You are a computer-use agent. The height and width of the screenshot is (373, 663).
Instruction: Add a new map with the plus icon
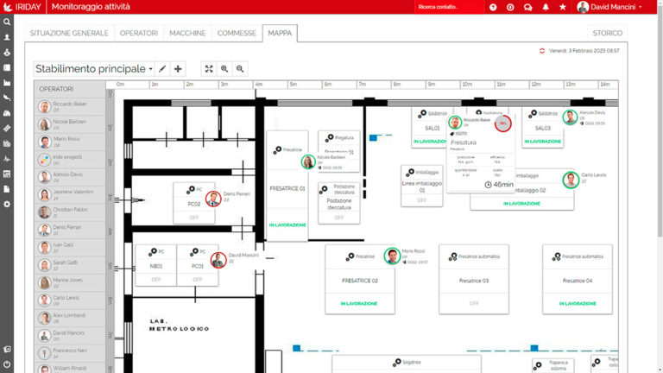(x=179, y=68)
